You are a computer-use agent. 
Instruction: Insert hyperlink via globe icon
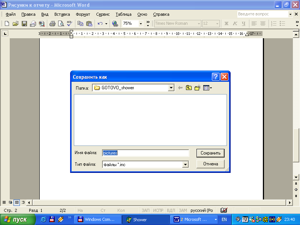(x=115, y=24)
